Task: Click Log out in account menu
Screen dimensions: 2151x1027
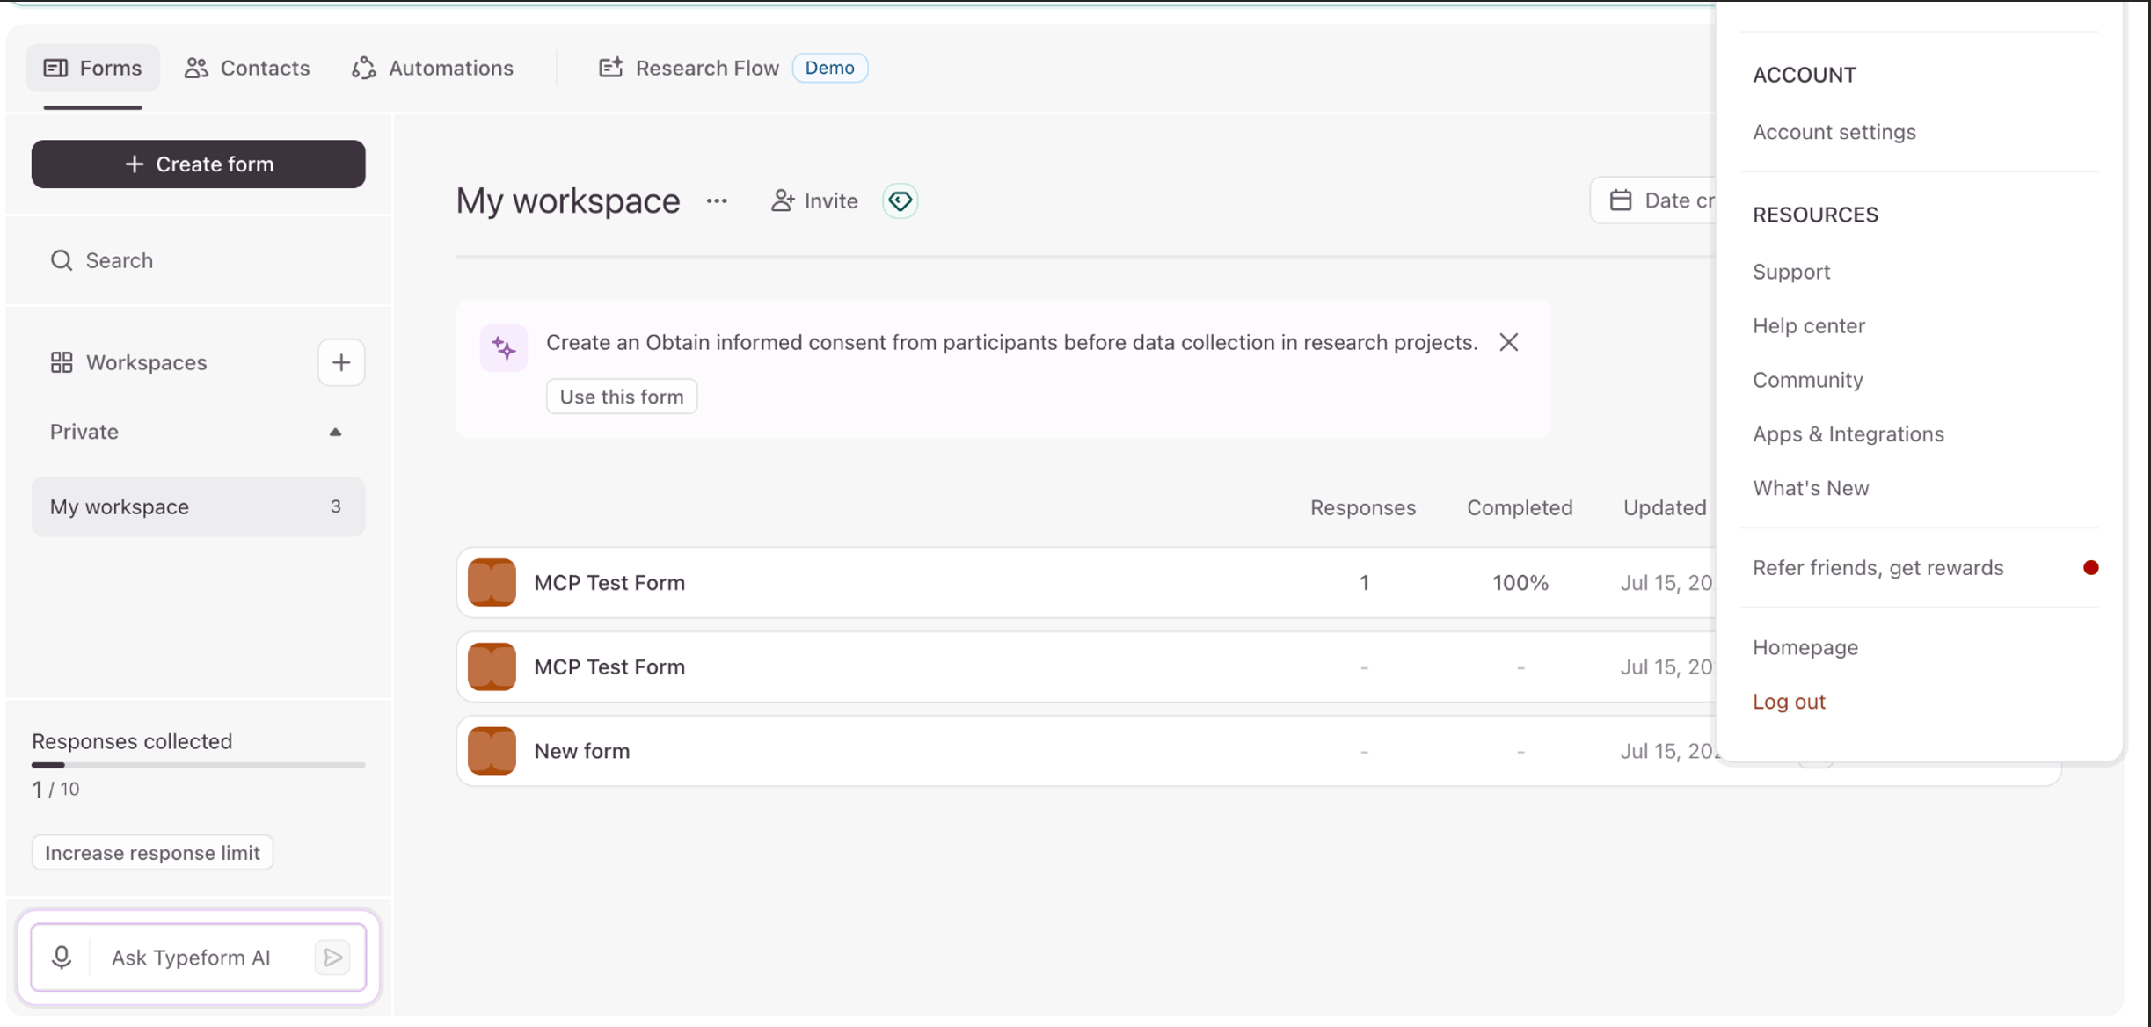Action: point(1789,702)
